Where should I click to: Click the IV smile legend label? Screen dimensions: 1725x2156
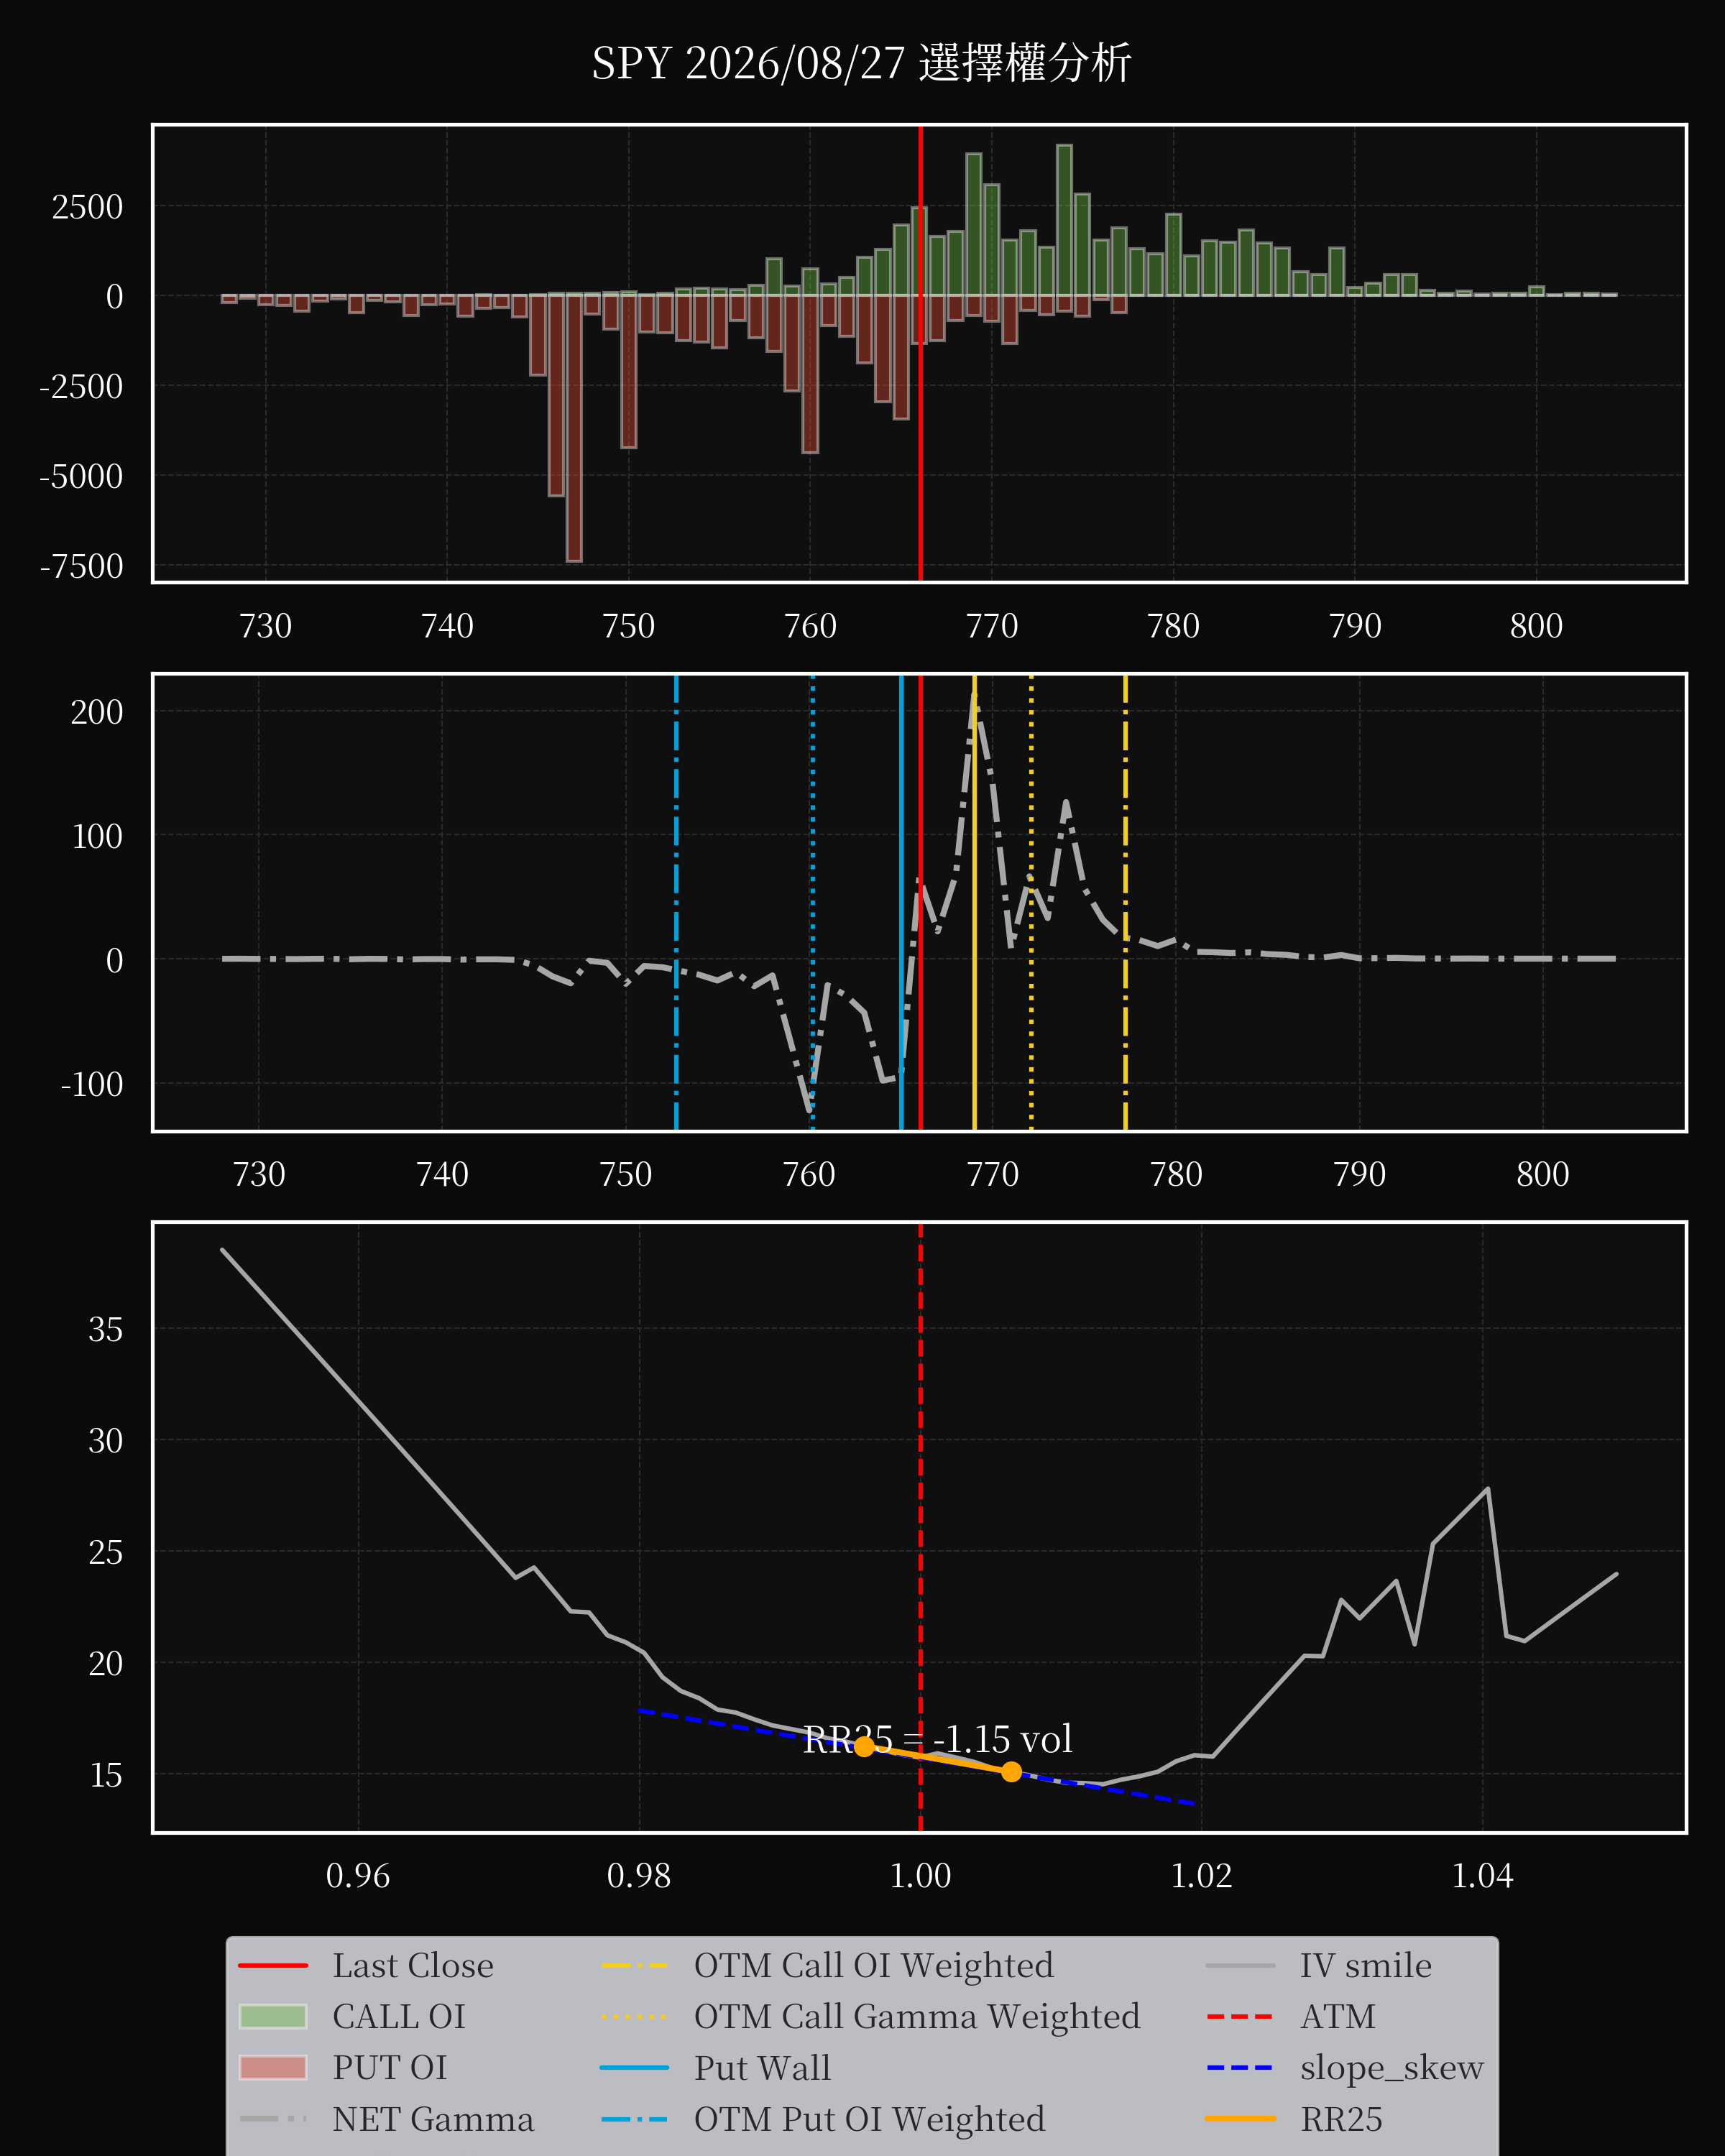[1366, 1965]
